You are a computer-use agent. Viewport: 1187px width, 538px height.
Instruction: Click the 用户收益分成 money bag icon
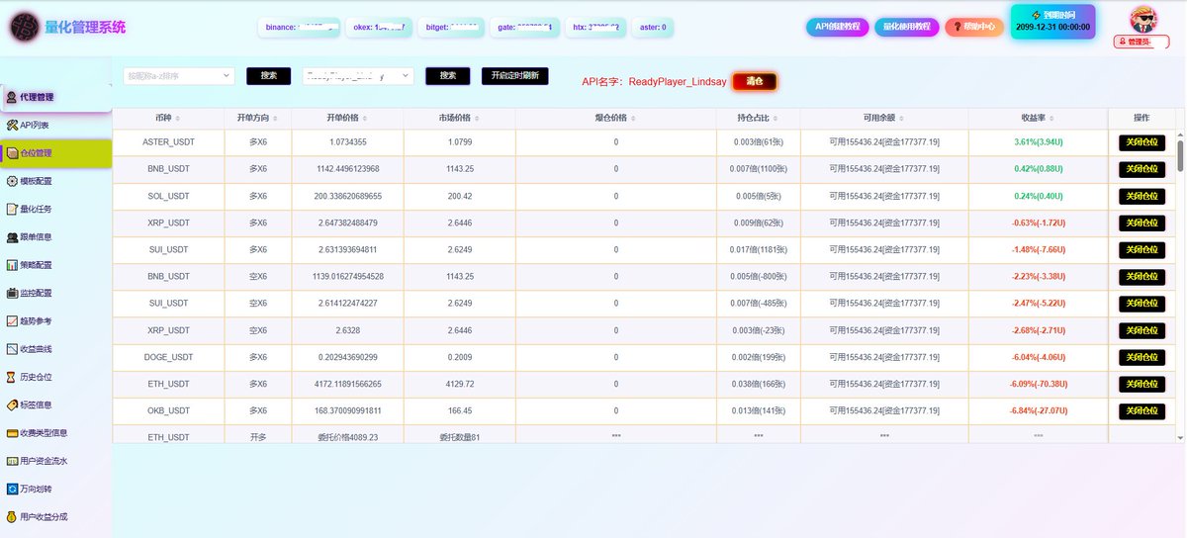click(12, 516)
